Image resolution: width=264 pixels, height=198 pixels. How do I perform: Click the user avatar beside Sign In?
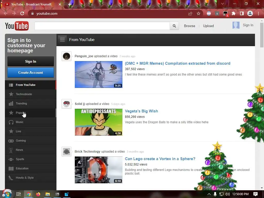[x=236, y=25]
